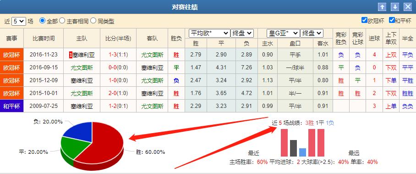Click the 欧冠杯 tag for 2015-12-09
This screenshot has width=416, height=174.
point(11,80)
